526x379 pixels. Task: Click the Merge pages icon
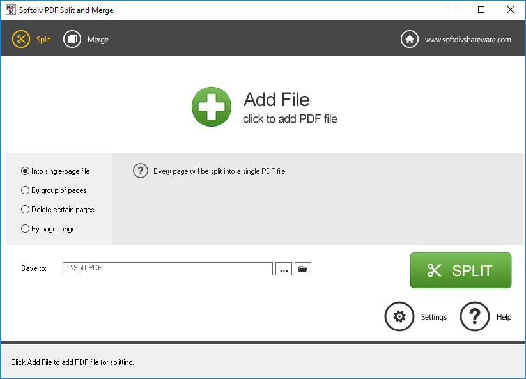(x=72, y=39)
